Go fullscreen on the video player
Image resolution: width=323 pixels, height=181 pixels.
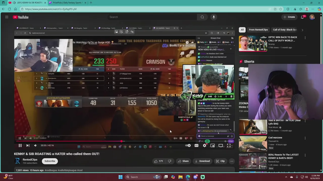pos(229,145)
